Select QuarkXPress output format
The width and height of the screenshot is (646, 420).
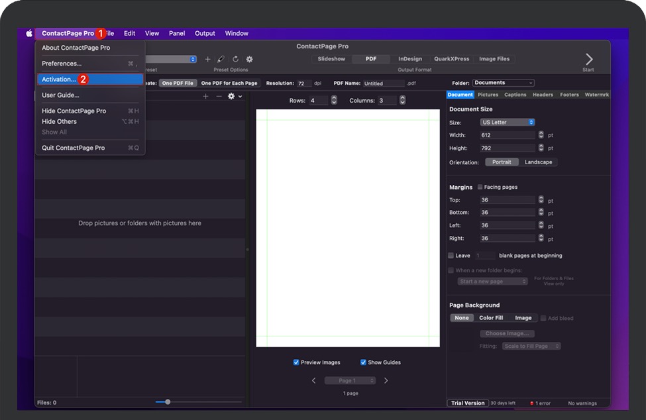(x=452, y=59)
